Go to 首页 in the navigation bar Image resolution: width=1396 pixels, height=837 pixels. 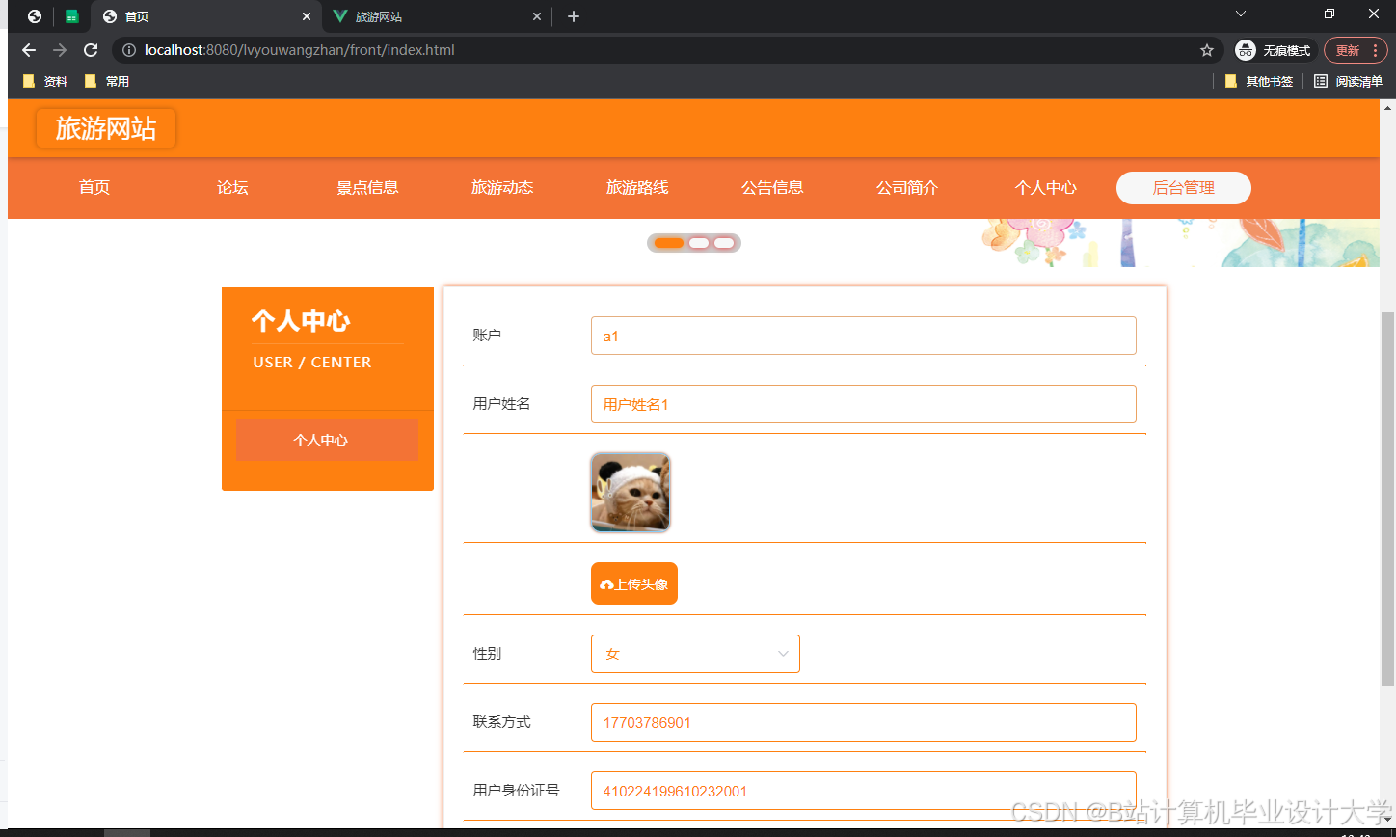[94, 188]
